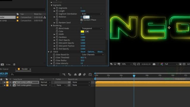The image size is (190, 107).
Task: Click Reset for the Glow effect
Action: (83, 52)
